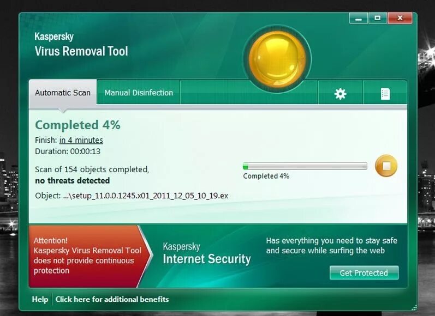The height and width of the screenshot is (316, 435).
Task: Switch to the Manual Disinfection tab
Action: [139, 93]
